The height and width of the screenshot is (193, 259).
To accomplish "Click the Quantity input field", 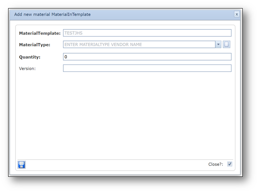I will 147,57.
